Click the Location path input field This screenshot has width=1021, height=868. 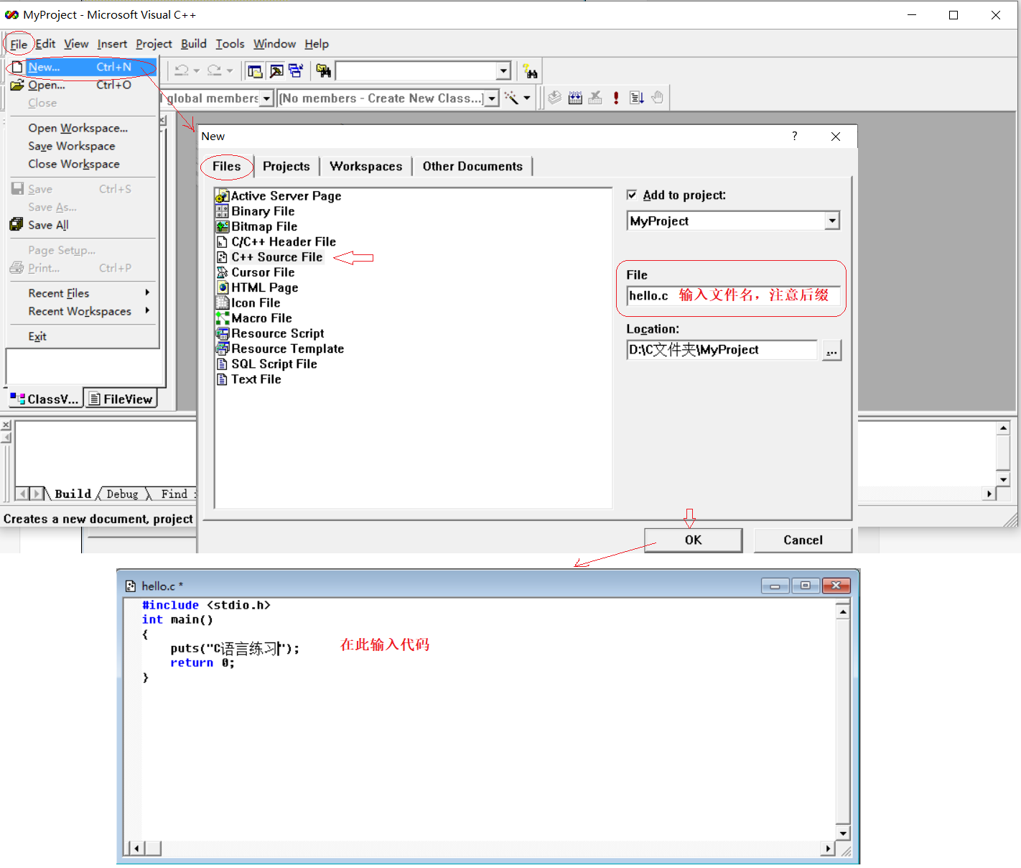point(722,350)
